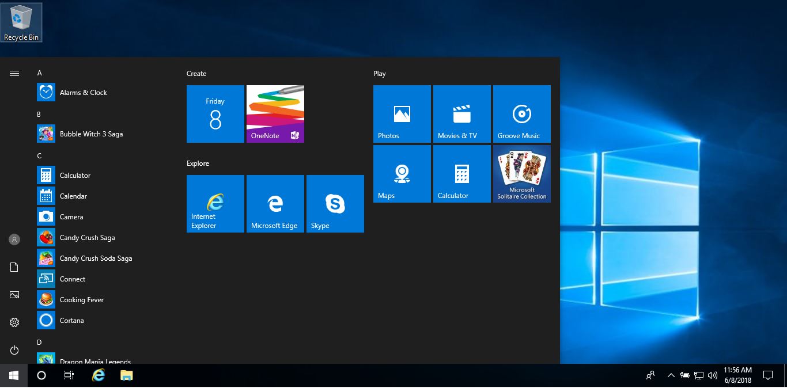
Task: Select the Create group heading
Action: (x=196, y=74)
